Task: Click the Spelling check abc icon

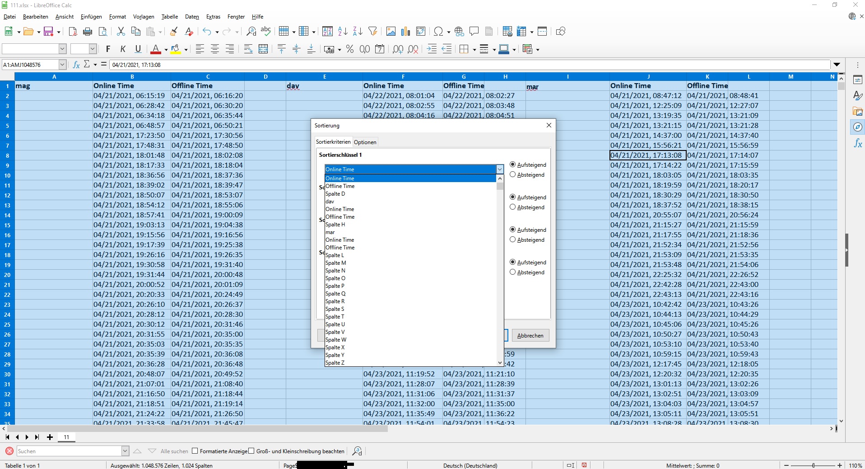Action: coord(266,32)
